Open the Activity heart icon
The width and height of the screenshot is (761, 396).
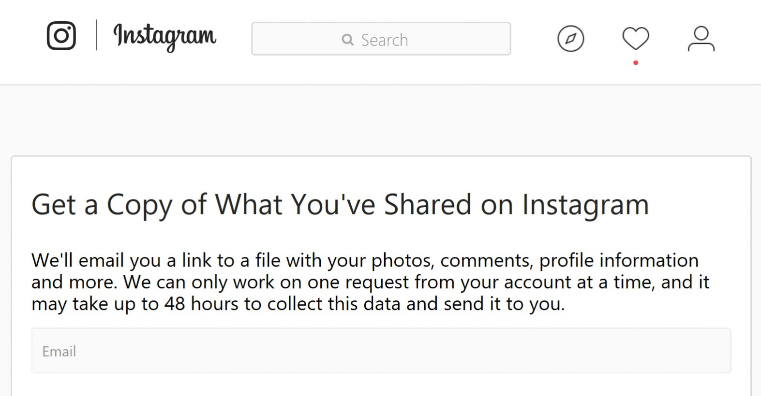(635, 38)
